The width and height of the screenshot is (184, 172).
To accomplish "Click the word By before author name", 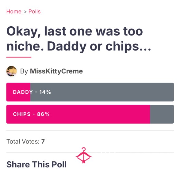I will click(24, 71).
